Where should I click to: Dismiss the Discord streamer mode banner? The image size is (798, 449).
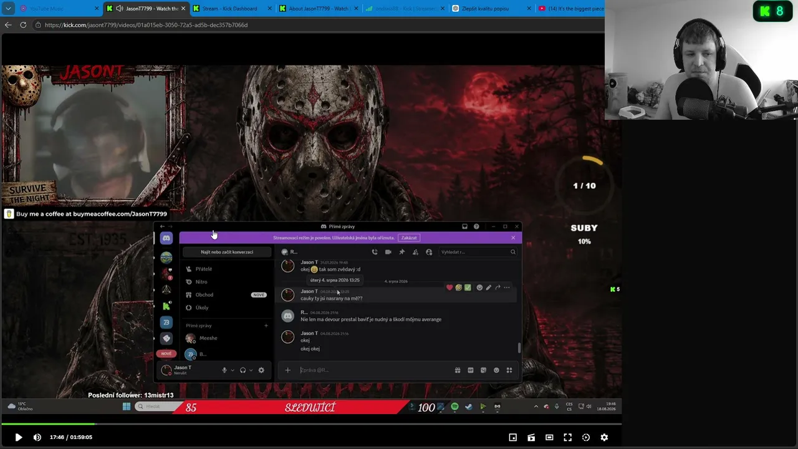(513, 238)
